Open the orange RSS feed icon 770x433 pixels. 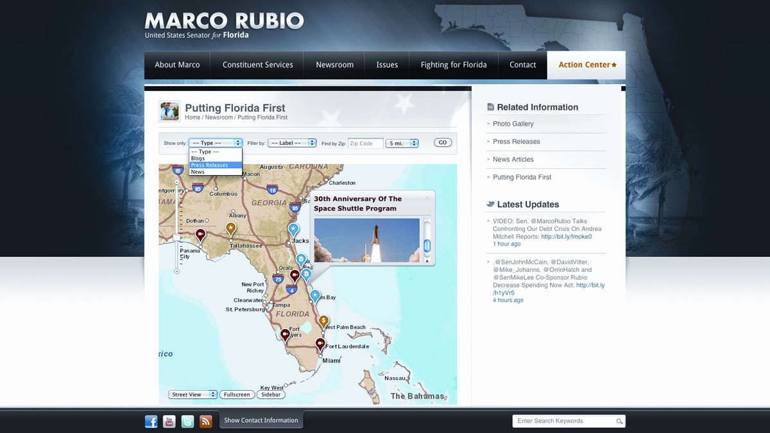click(206, 421)
